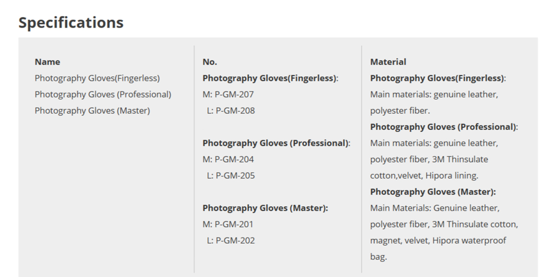Click model number M: P-GM-204
The width and height of the screenshot is (553, 277).
tap(228, 159)
